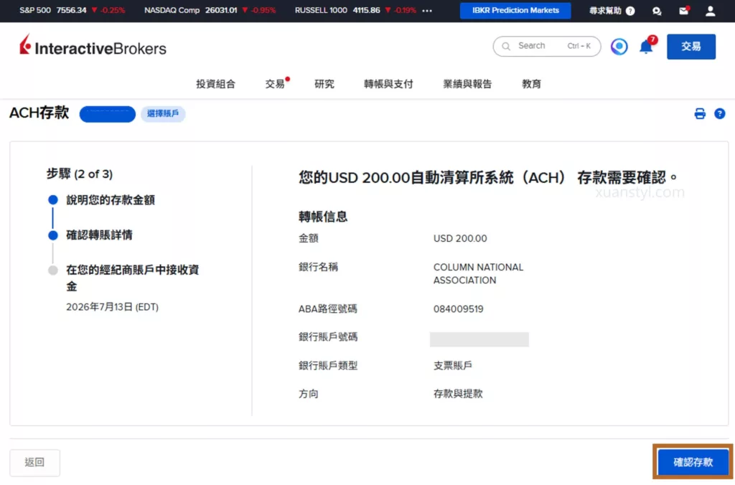The height and width of the screenshot is (485, 735).
Task: Open the 交易 navigation menu
Action: pyautogui.click(x=275, y=84)
